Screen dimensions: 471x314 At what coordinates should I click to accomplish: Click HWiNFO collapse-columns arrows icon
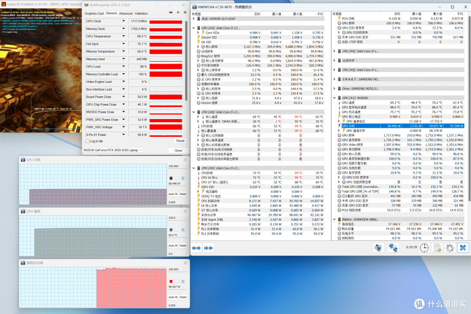208,248
